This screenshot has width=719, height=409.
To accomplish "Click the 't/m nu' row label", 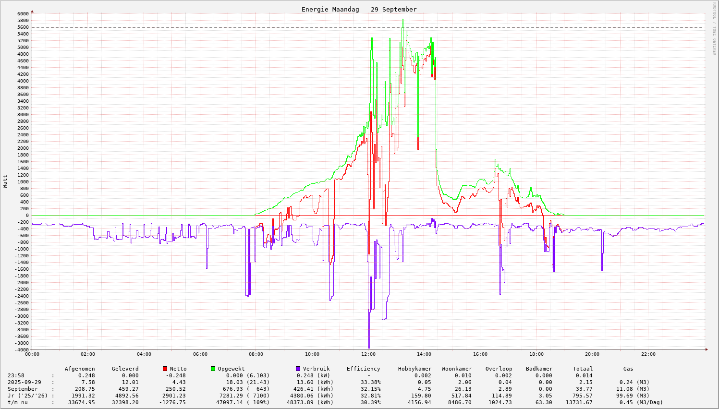I will click(18, 402).
